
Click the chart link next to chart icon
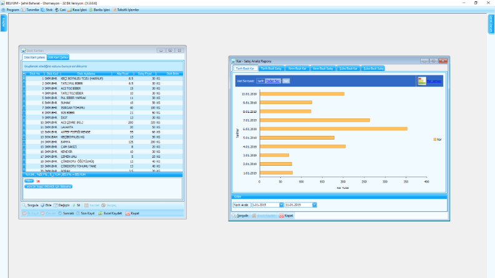(x=434, y=81)
